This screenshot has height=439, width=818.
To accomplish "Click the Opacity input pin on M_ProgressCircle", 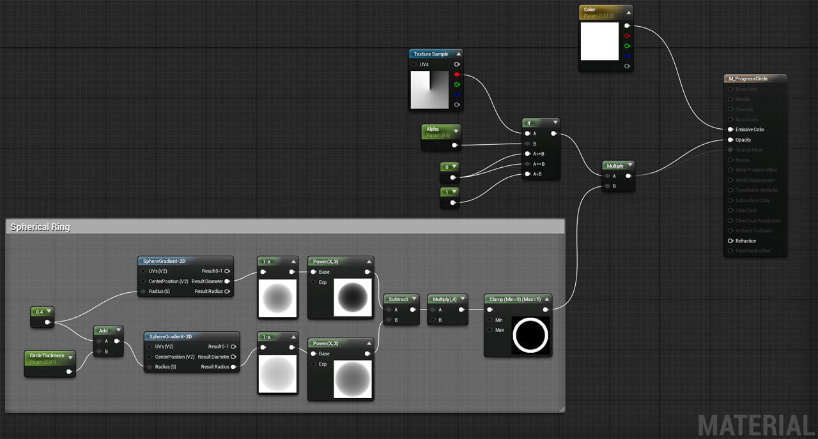I will point(730,140).
